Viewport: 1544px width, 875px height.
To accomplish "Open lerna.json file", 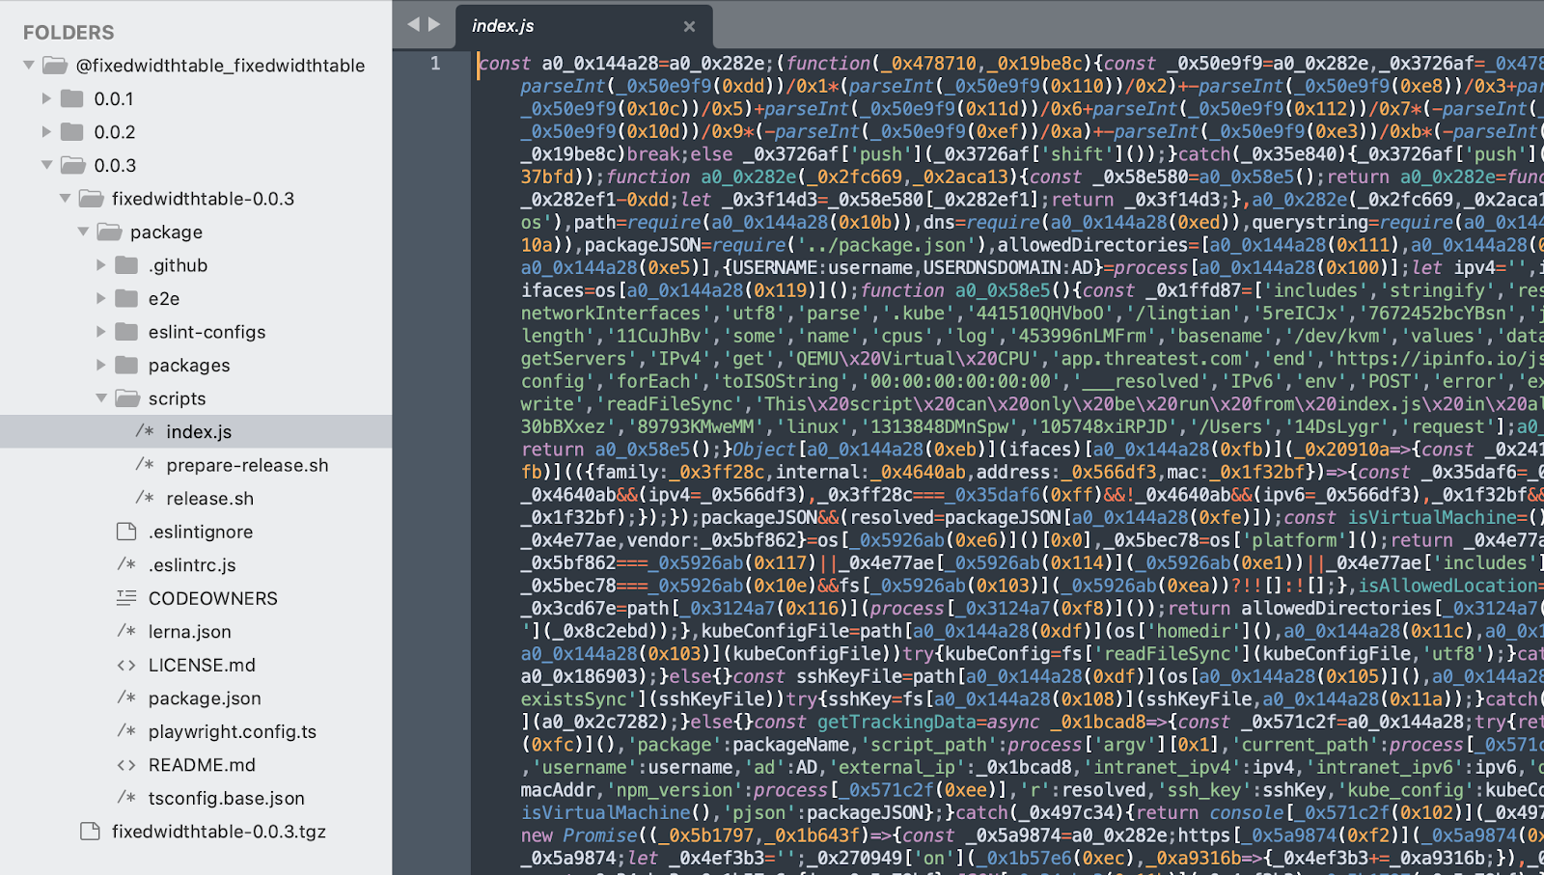I will pos(190,631).
